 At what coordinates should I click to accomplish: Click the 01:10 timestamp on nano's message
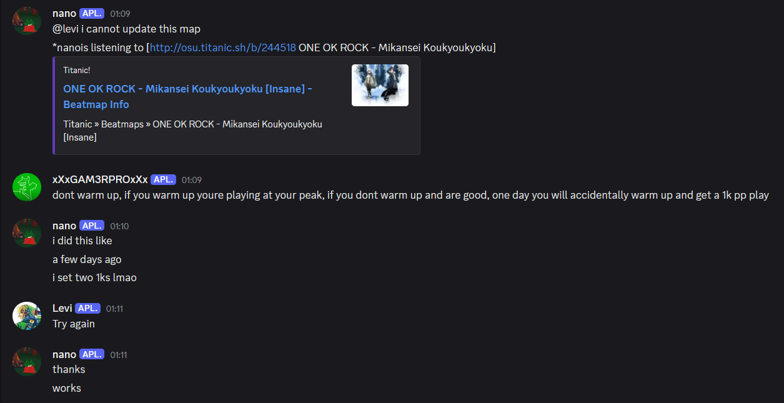tap(119, 226)
